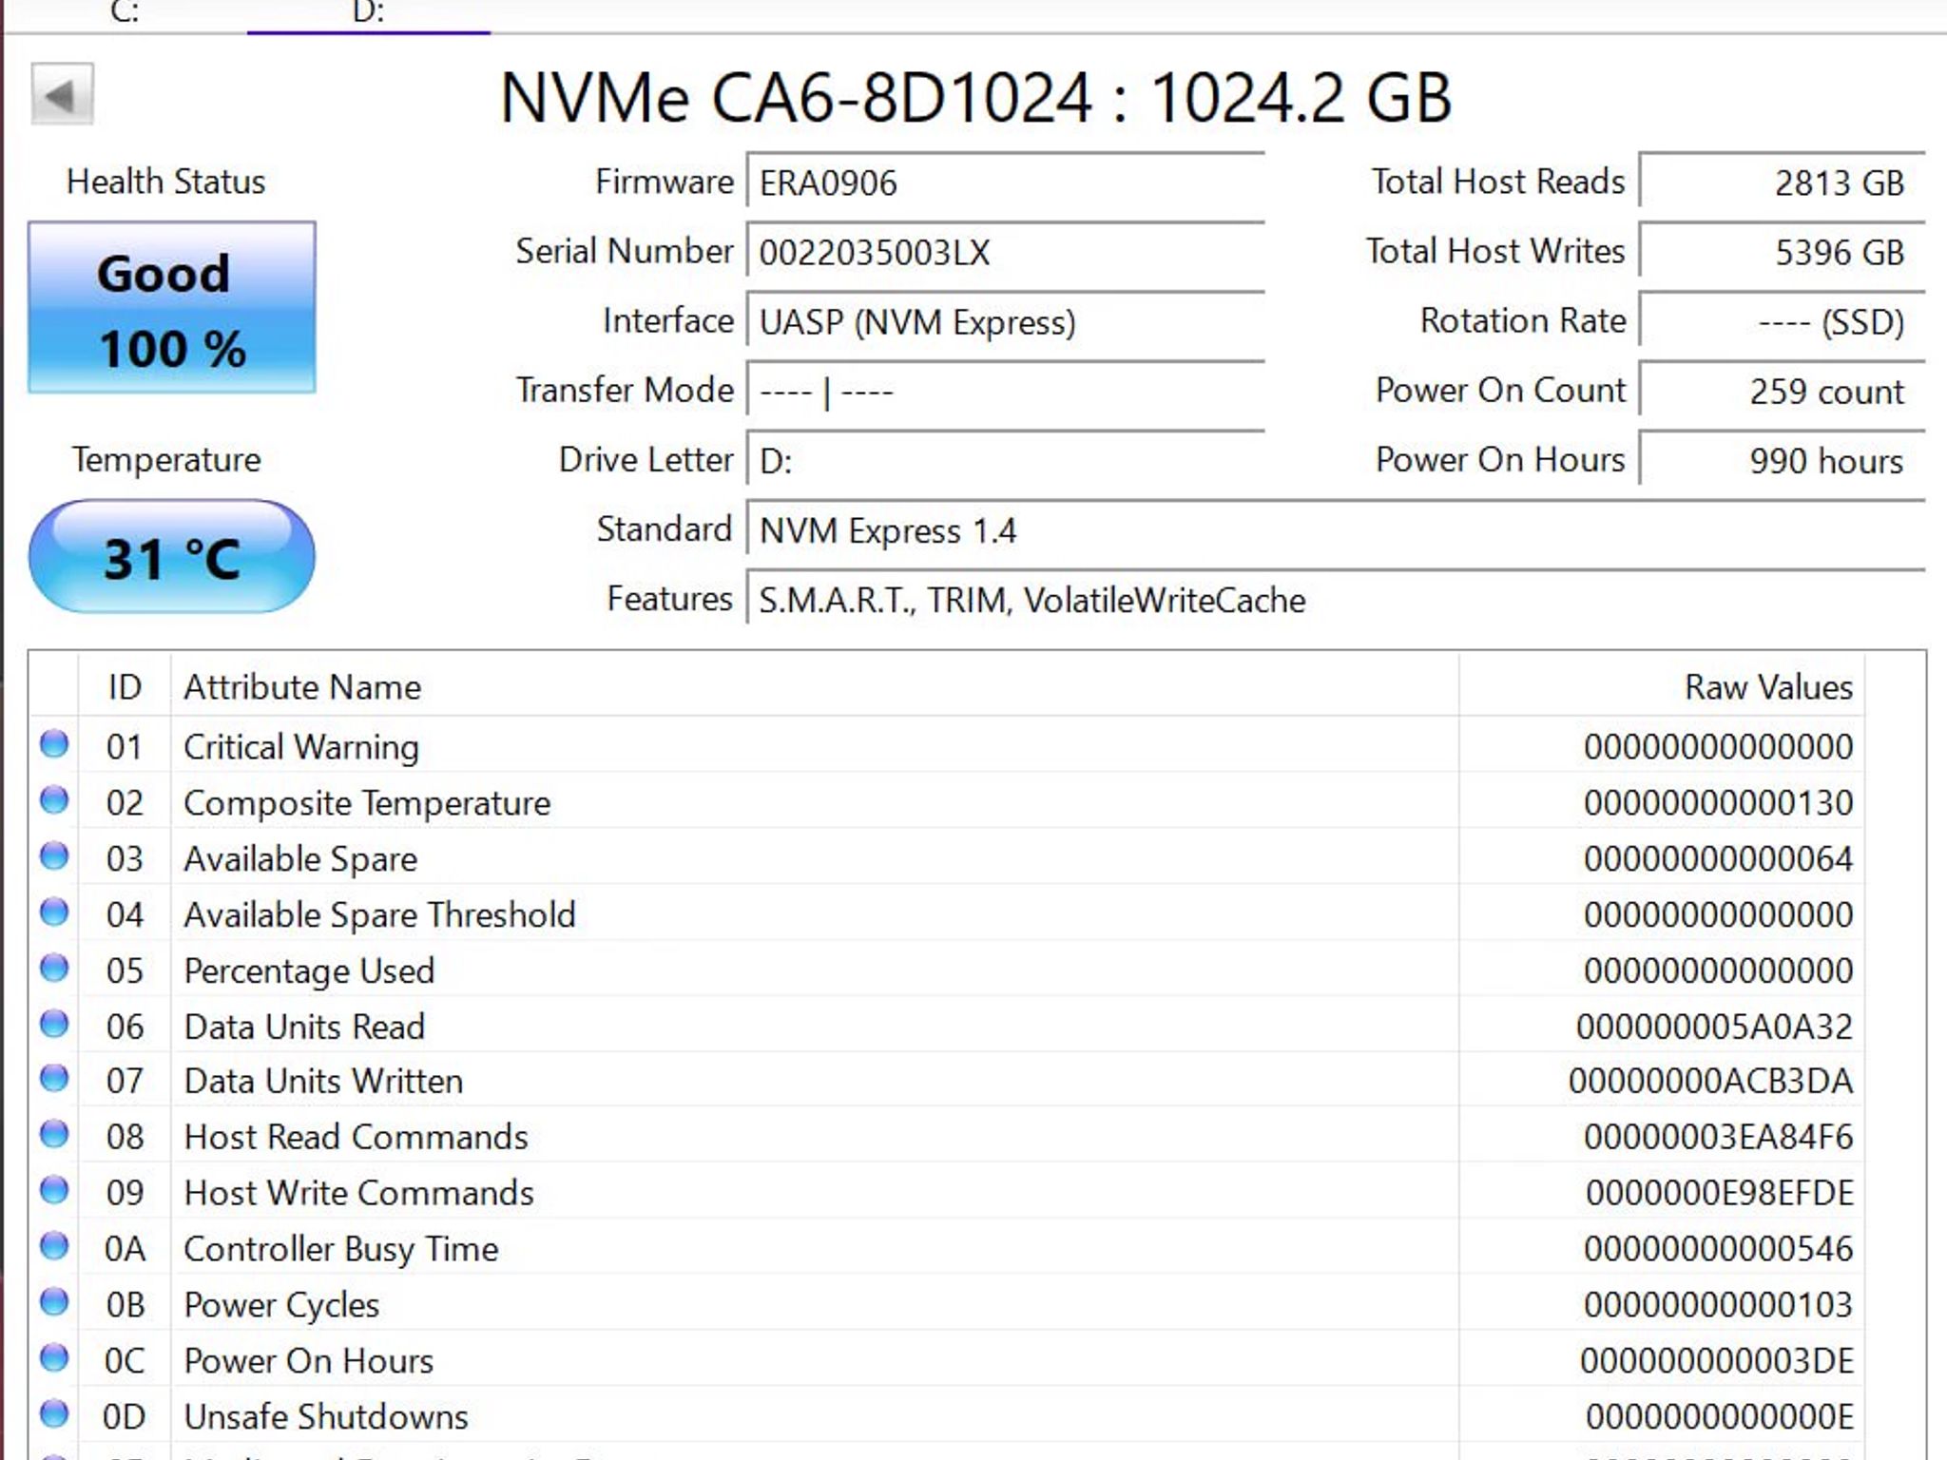Click the Good 100 % health status box
This screenshot has height=1460, width=1947.
(x=172, y=307)
